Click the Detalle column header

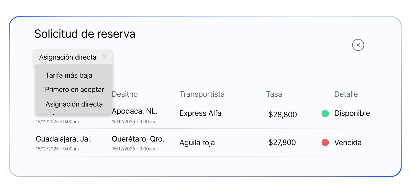pos(346,94)
